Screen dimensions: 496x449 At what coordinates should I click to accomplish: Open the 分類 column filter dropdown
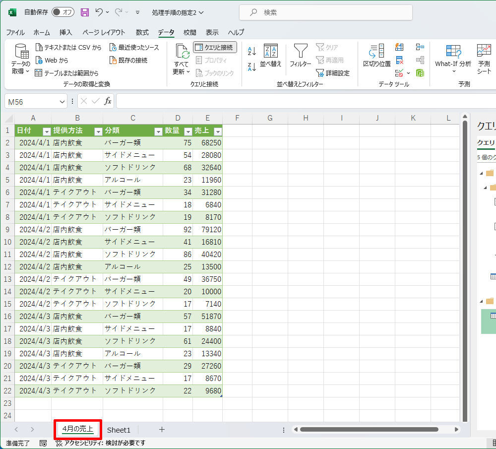[158, 131]
